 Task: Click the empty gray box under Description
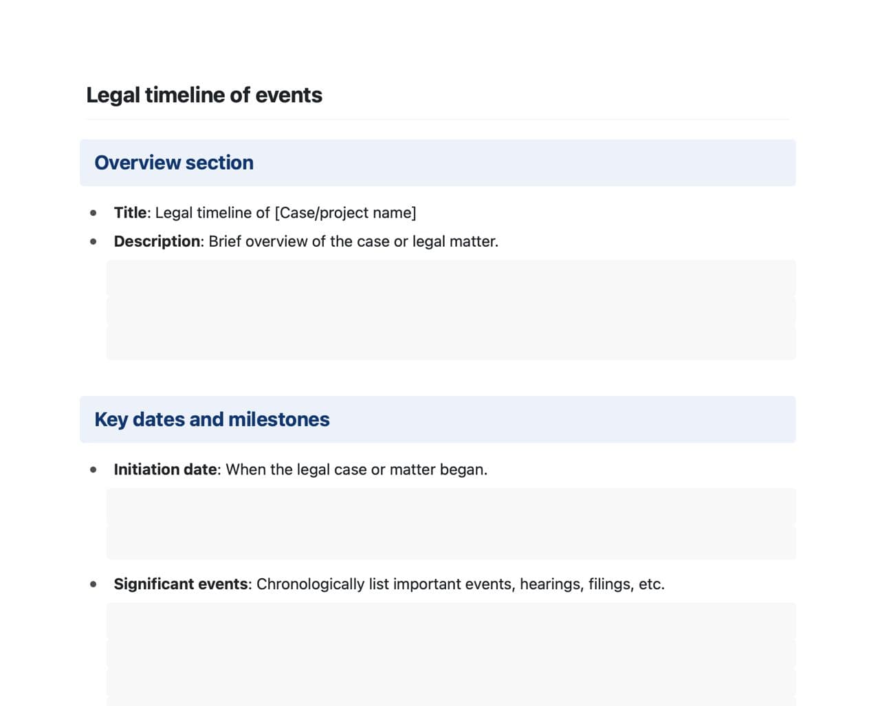[450, 309]
